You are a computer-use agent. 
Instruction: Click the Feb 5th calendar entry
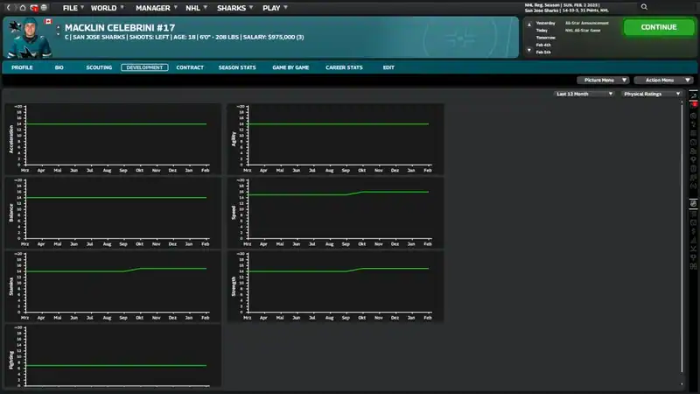pyautogui.click(x=543, y=53)
